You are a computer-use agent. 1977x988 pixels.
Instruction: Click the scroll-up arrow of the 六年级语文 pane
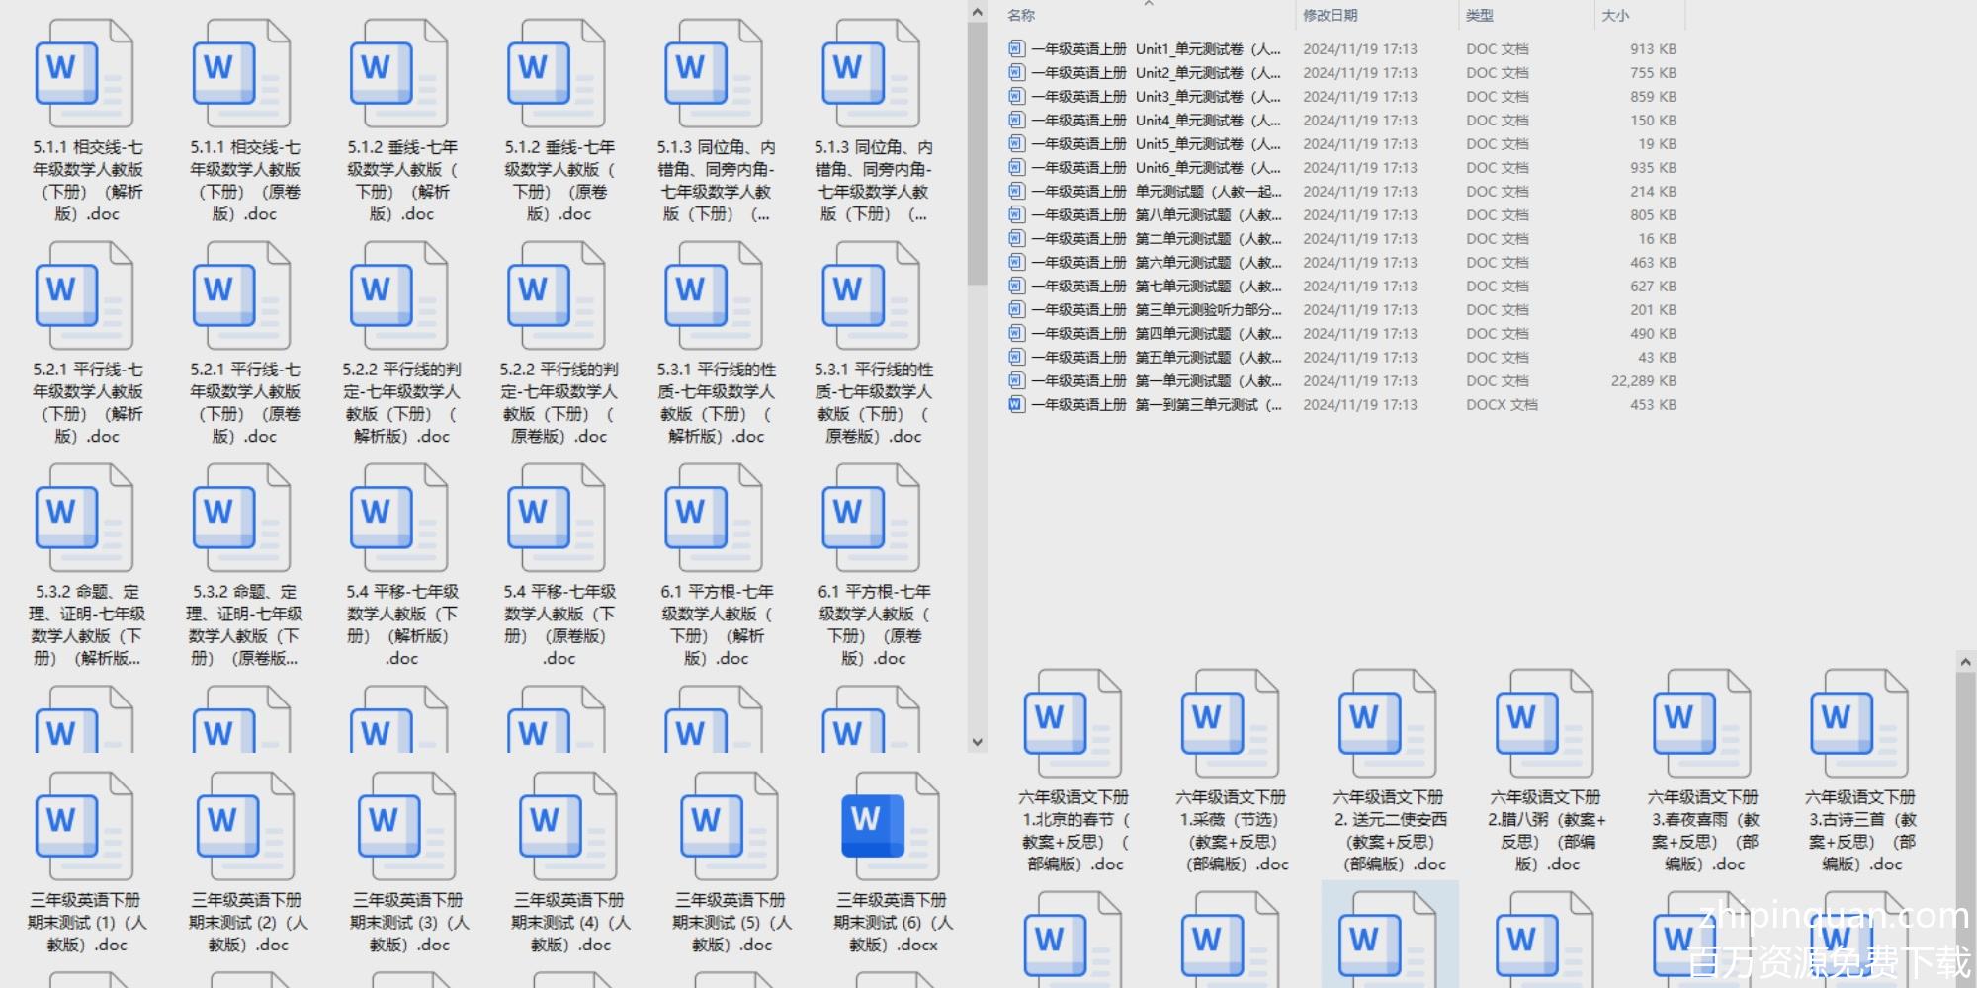point(1965,662)
